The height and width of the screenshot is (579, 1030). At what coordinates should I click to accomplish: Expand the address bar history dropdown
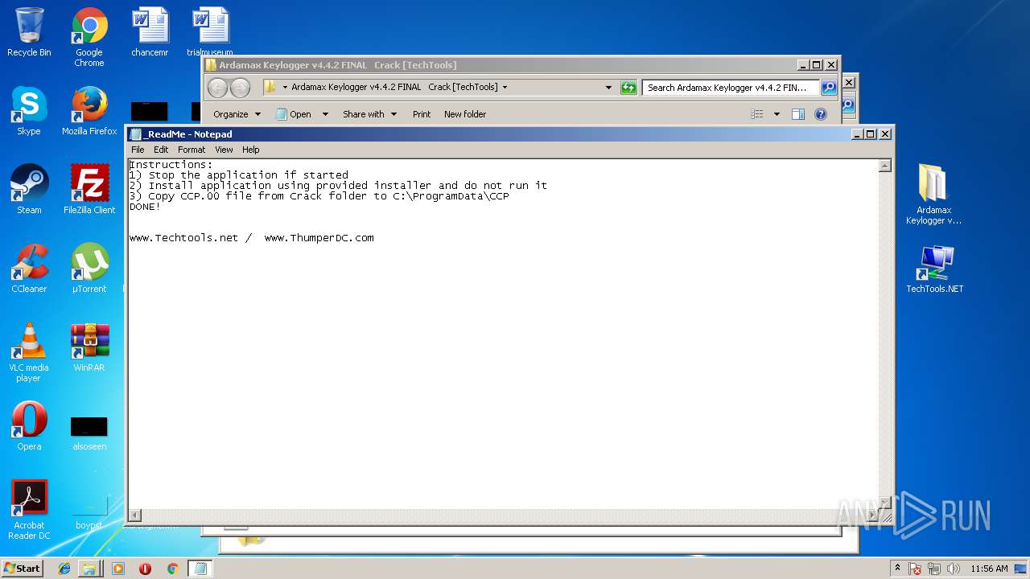[608, 88]
